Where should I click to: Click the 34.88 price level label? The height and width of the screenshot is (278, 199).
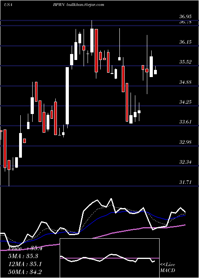click(185, 82)
